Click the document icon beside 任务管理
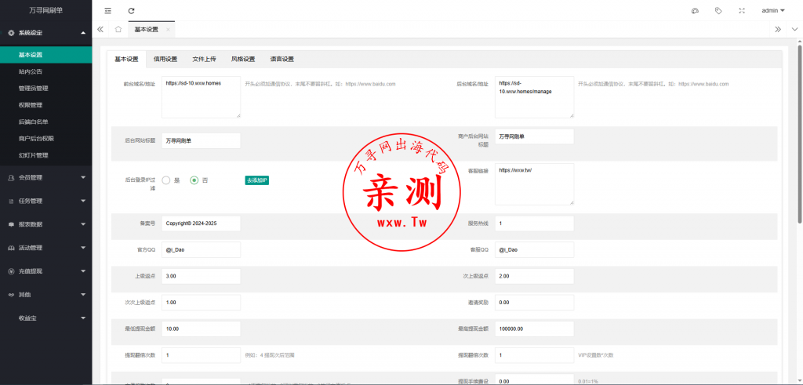 coord(11,202)
